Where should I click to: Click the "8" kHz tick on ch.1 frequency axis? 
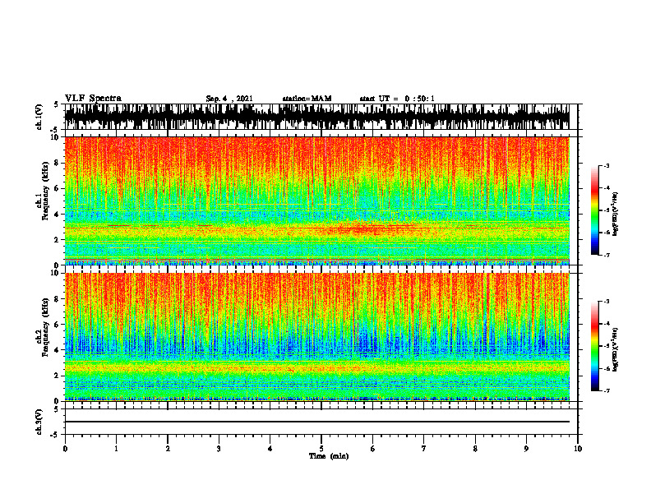coord(58,163)
